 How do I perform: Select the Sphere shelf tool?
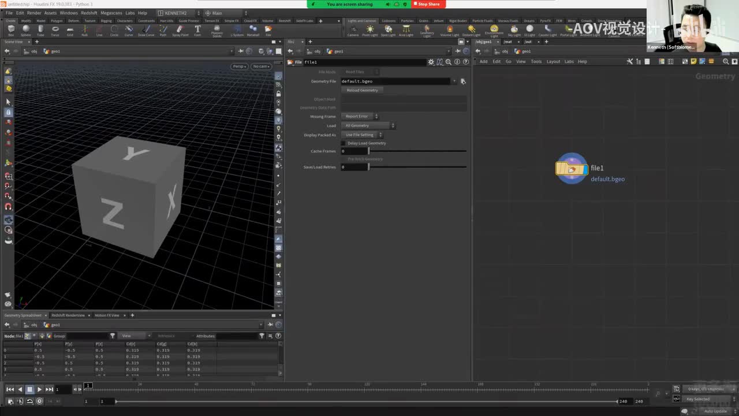pyautogui.click(x=26, y=31)
